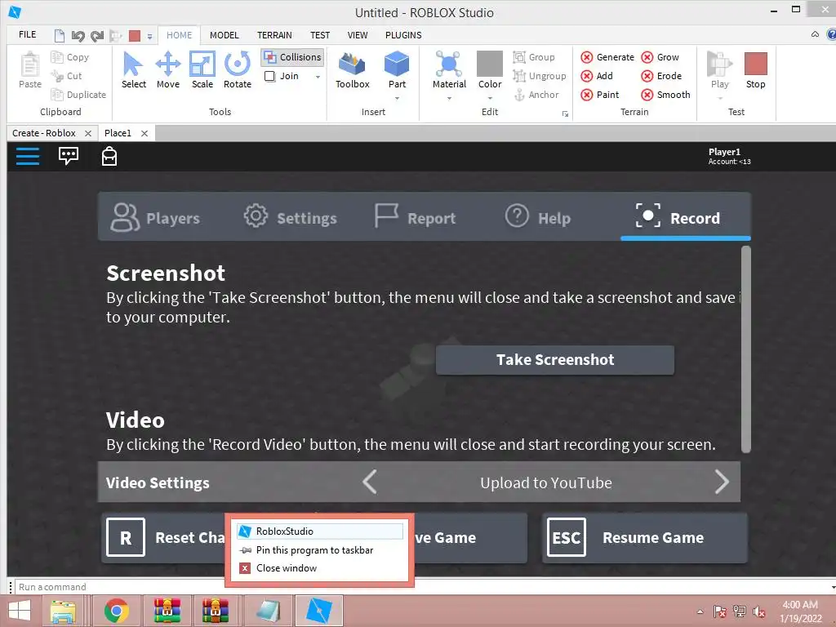
Task: Click the Color swatch button
Action: (490, 64)
